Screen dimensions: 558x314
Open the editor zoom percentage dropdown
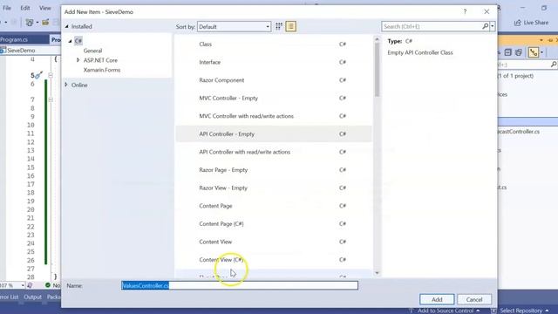point(23,285)
